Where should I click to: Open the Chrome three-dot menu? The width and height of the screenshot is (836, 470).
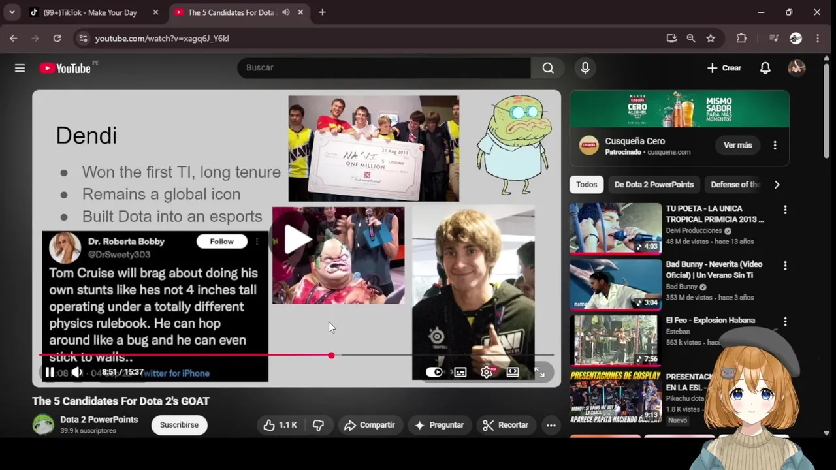tap(818, 39)
